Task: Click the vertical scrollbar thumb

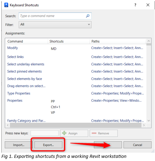Action: 149,44
